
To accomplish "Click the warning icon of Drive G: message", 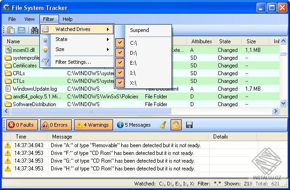I will point(8,161).
